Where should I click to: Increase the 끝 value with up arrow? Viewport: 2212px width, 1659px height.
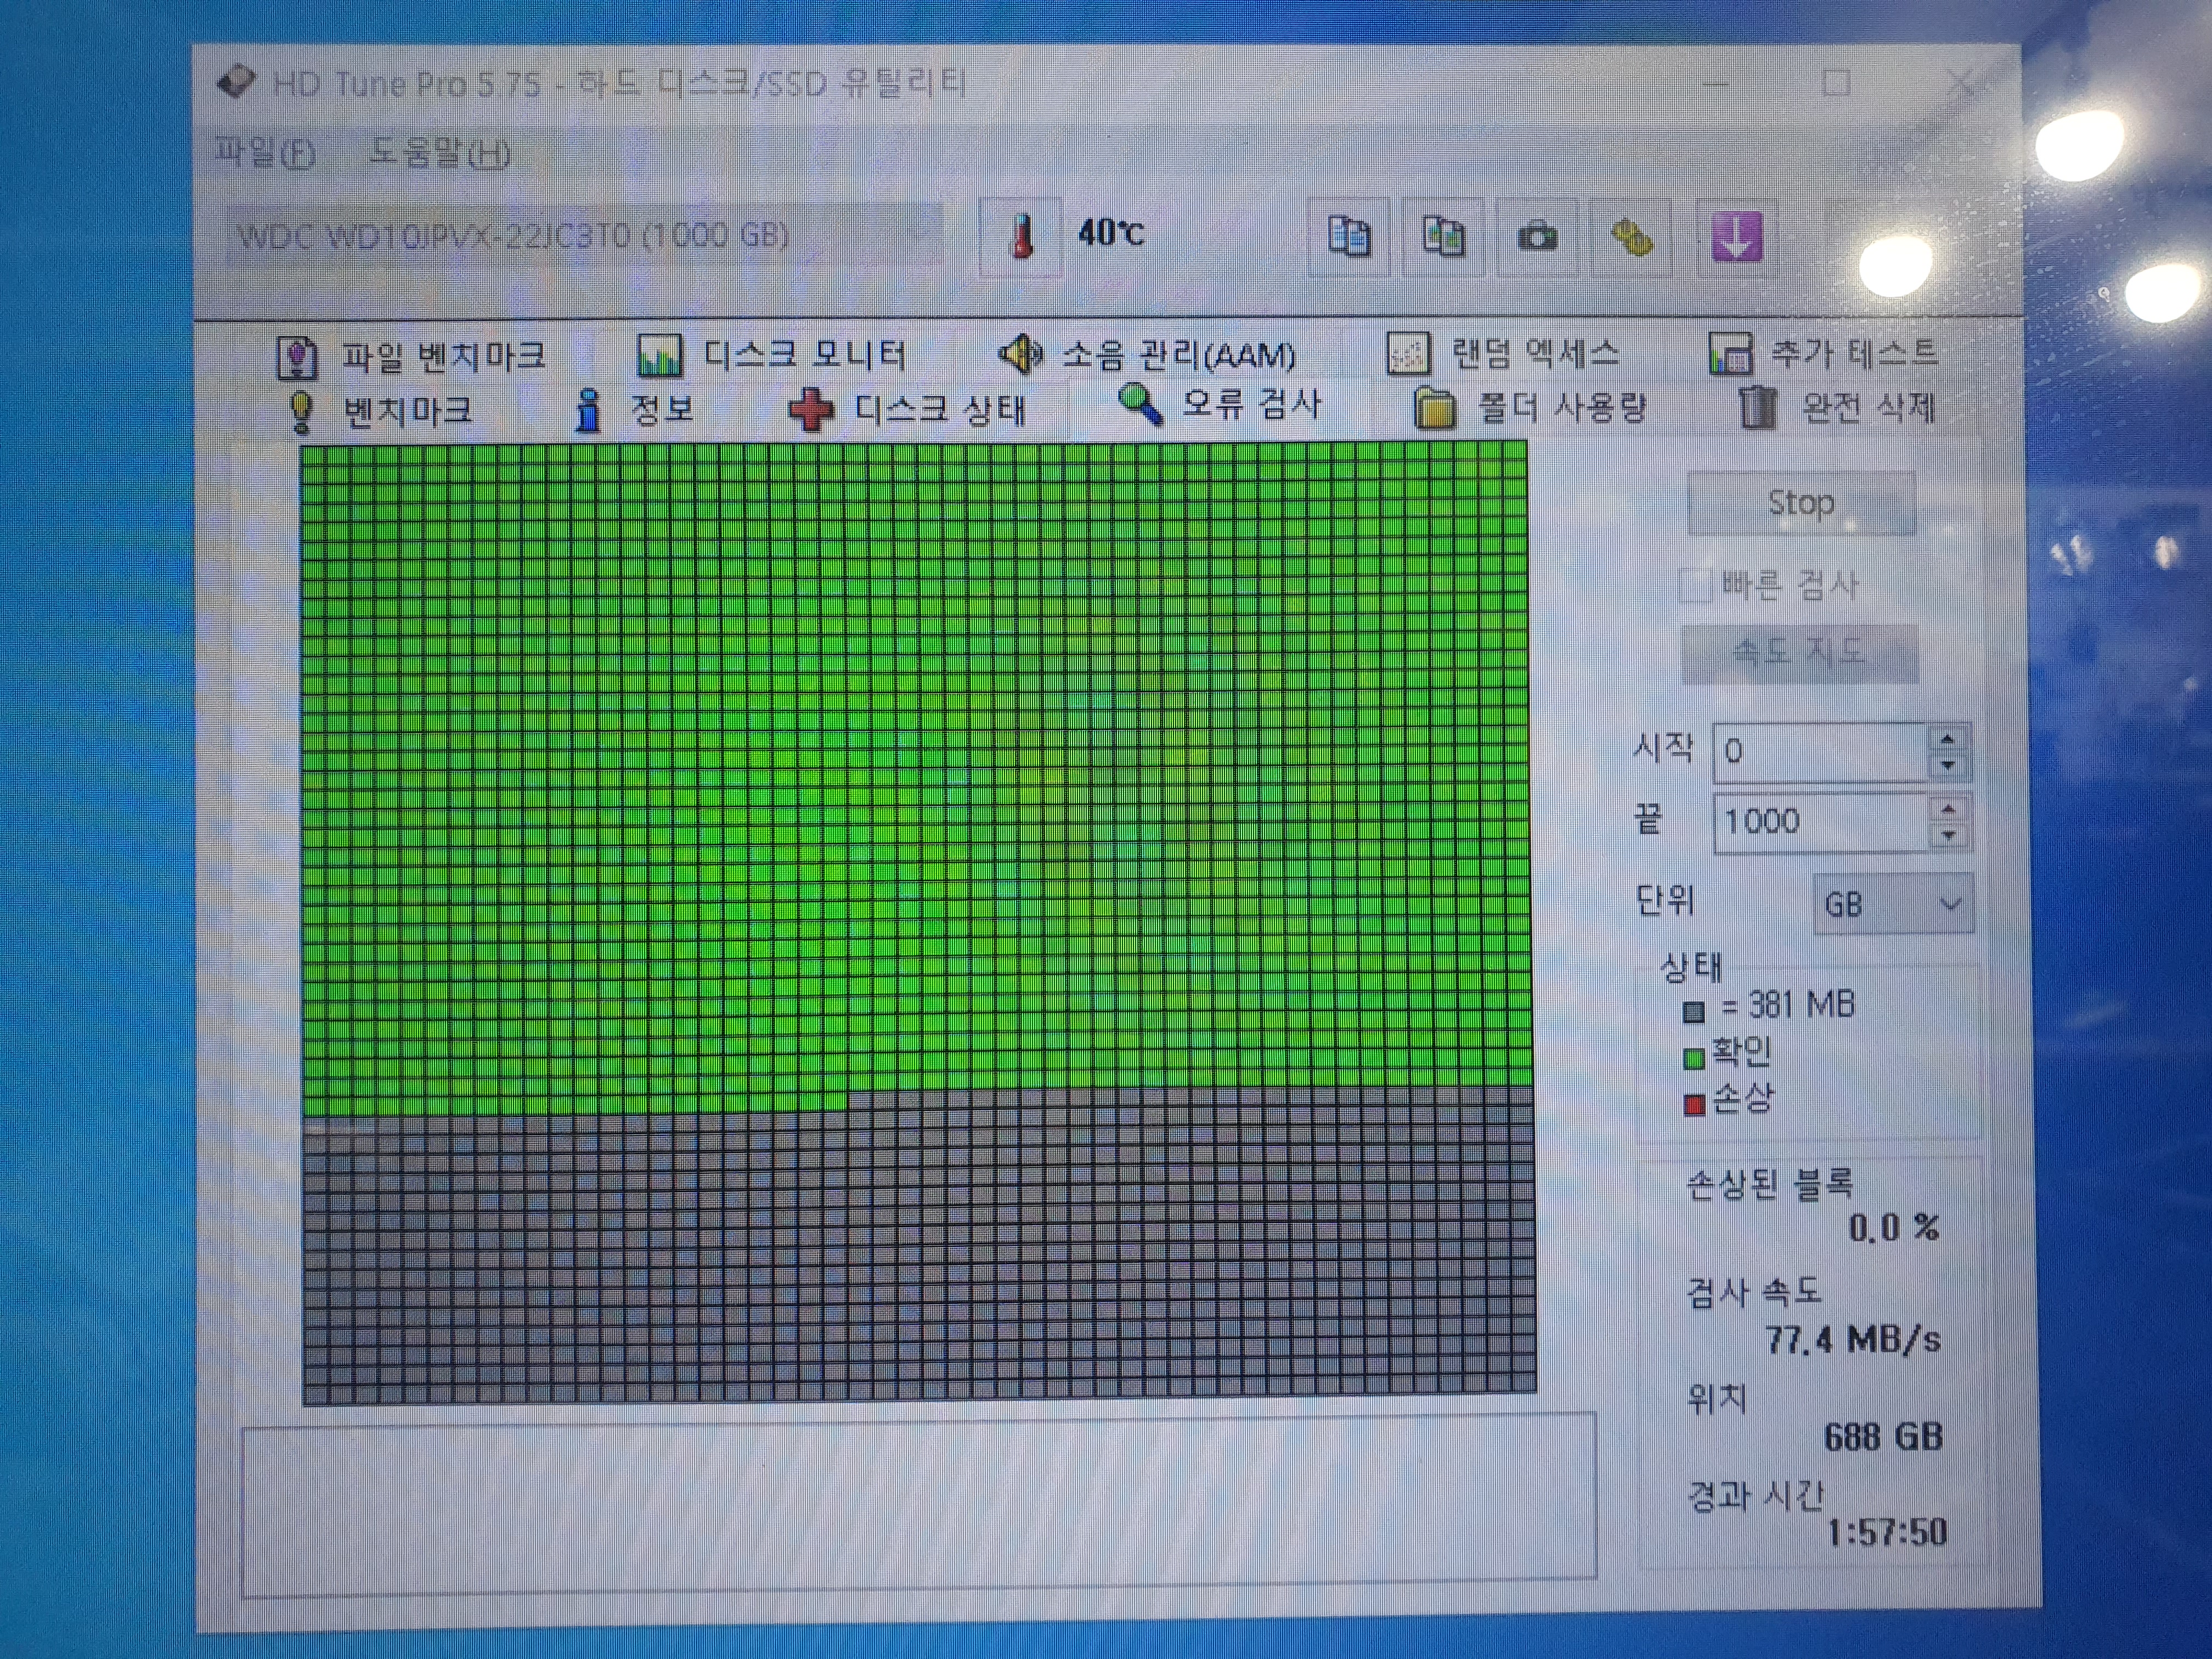point(1947,809)
